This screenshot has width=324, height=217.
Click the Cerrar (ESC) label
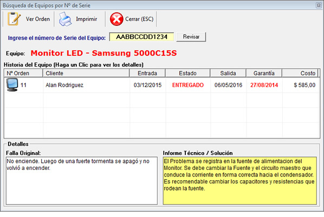(139, 19)
